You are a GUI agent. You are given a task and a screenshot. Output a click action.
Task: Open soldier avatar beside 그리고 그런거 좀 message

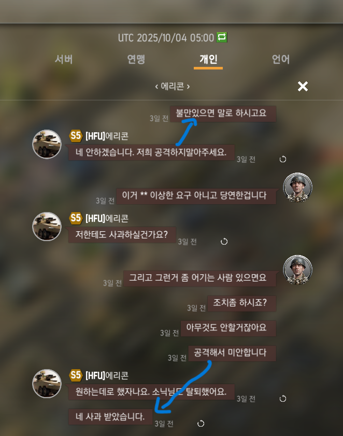[x=298, y=270]
